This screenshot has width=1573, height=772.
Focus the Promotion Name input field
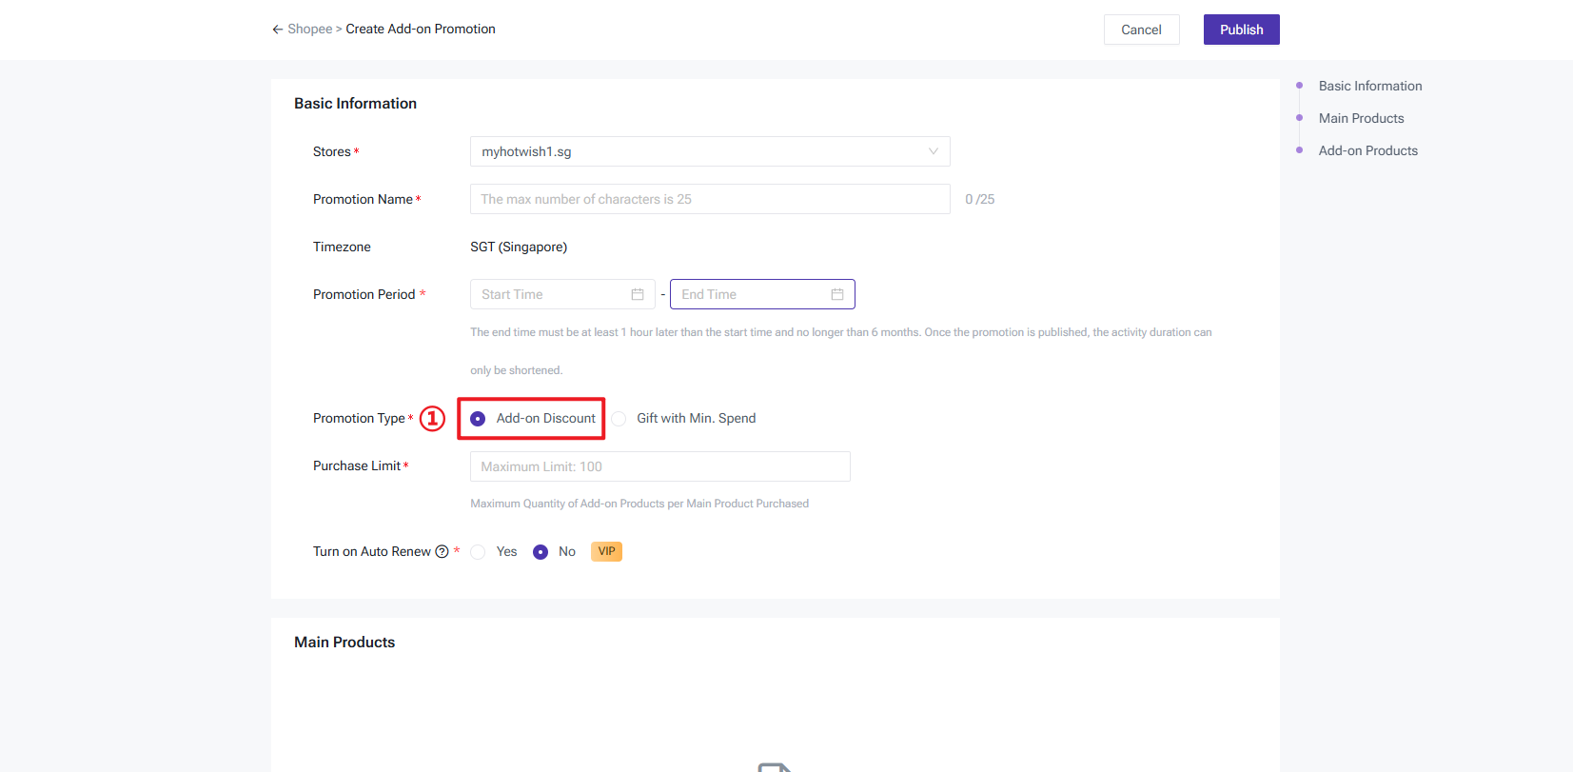coord(709,199)
